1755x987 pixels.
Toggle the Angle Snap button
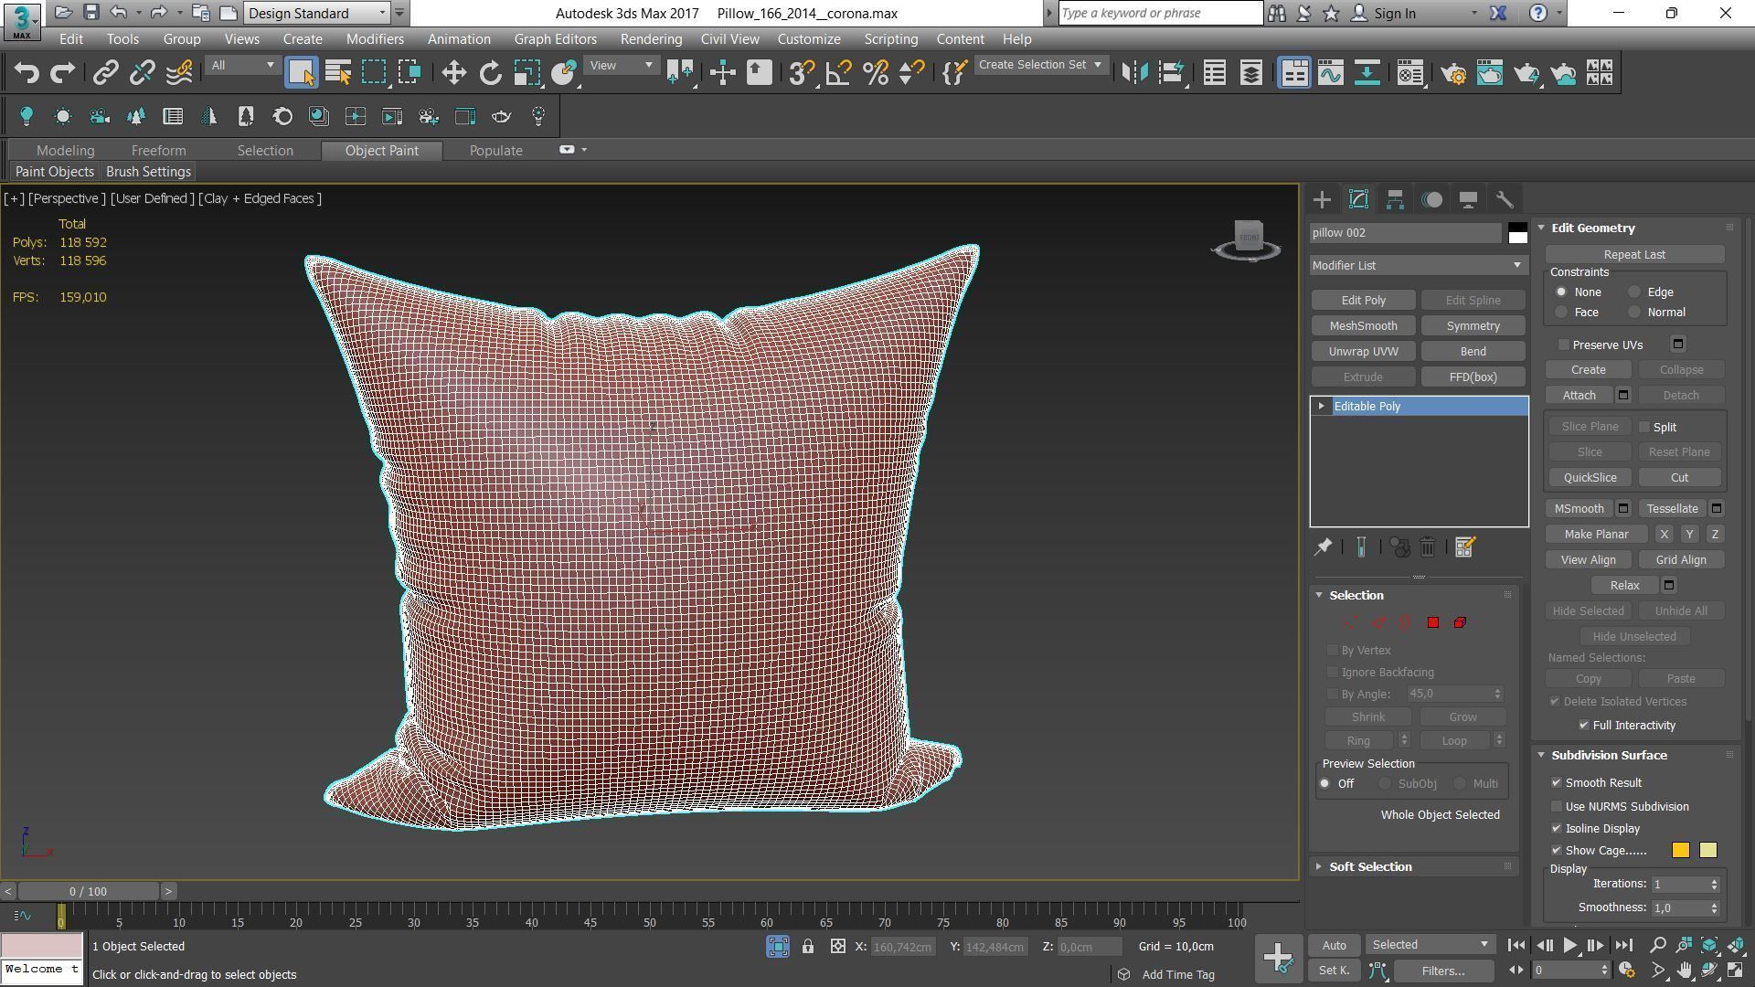coord(838,73)
